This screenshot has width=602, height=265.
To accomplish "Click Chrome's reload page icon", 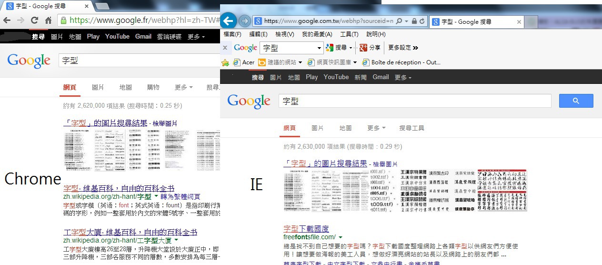I will click(34, 20).
